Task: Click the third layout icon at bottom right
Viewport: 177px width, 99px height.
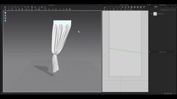Action: (x=171, y=94)
